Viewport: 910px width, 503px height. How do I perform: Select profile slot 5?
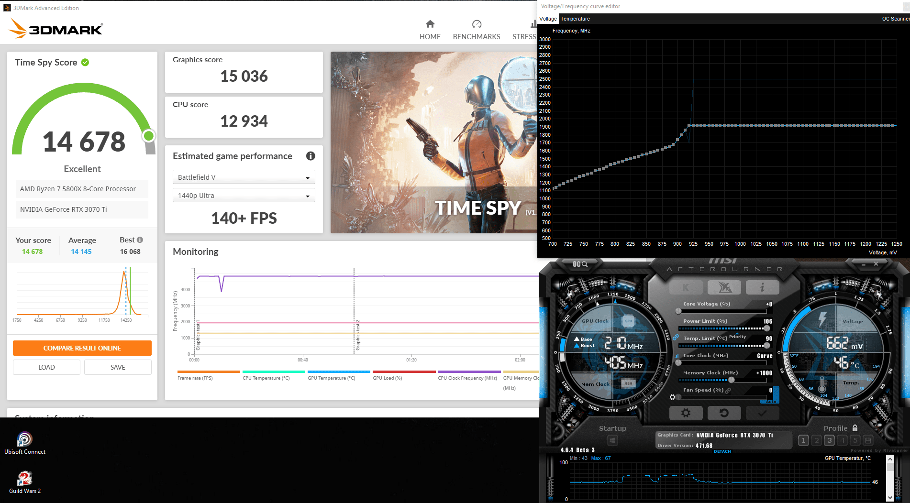pos(855,440)
